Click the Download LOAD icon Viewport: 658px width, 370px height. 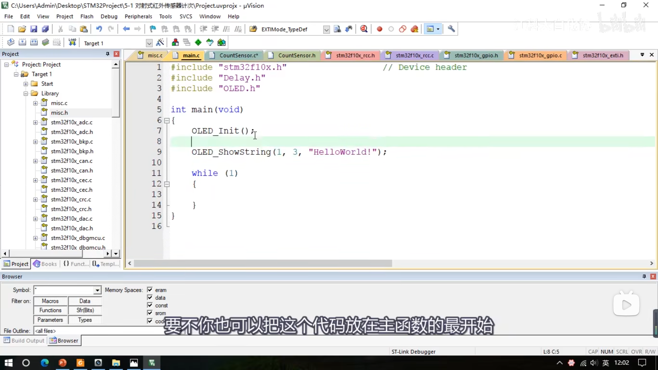pyautogui.click(x=72, y=42)
